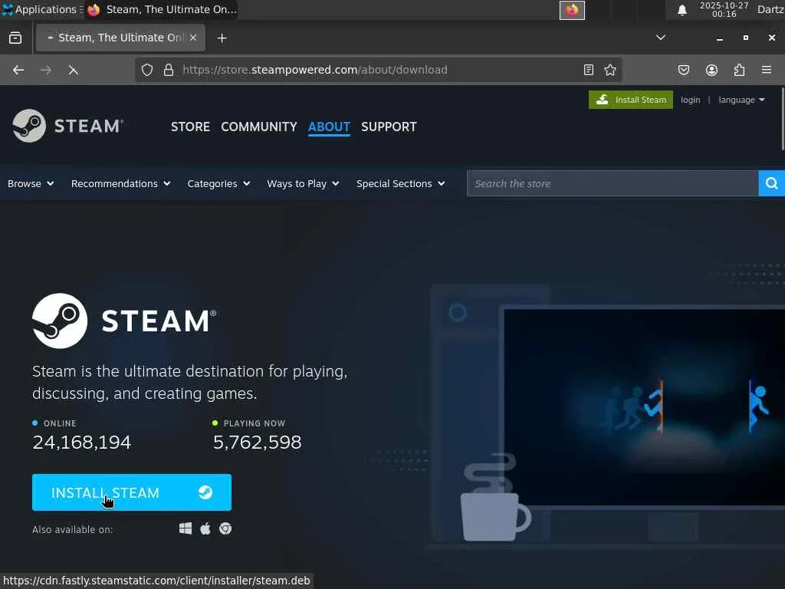Viewport: 785px width, 589px height.
Task: Focus the Search the store field
Action: coord(613,183)
